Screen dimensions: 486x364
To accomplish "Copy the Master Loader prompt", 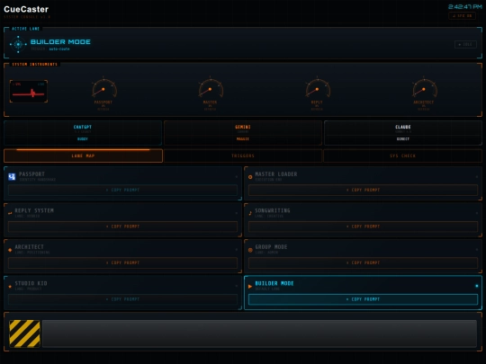I will 363,190.
